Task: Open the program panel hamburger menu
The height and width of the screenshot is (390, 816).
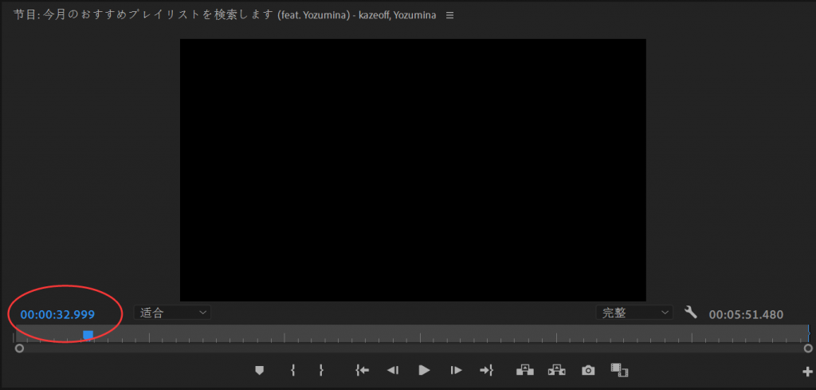Action: 450,16
